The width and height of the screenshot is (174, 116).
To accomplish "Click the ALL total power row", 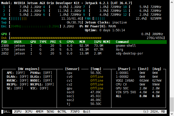I will [138, 96].
